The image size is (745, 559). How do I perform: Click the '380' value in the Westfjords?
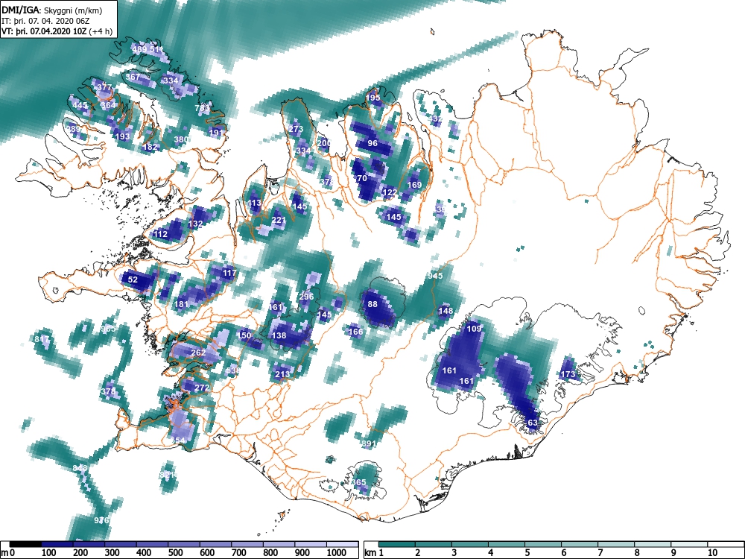point(181,139)
